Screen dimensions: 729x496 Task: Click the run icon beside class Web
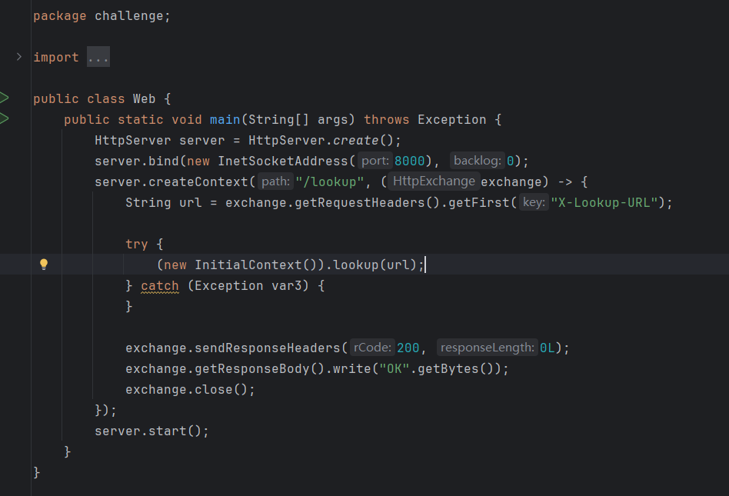(x=5, y=98)
